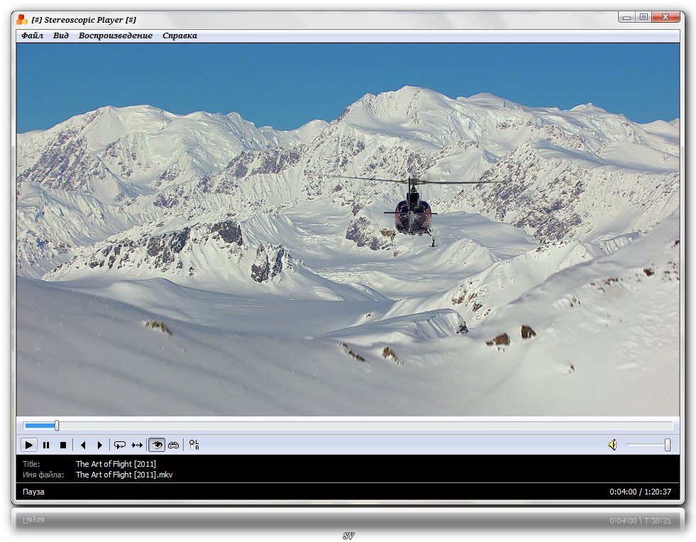696x542 pixels.
Task: Expand the Воспроизведение menu
Action: (116, 35)
